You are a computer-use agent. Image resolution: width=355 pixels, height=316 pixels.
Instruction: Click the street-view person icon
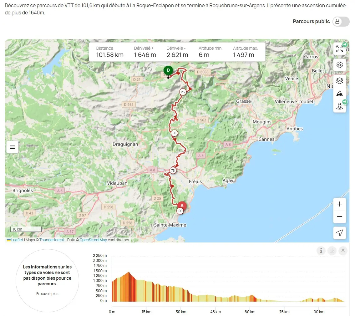pyautogui.click(x=339, y=106)
